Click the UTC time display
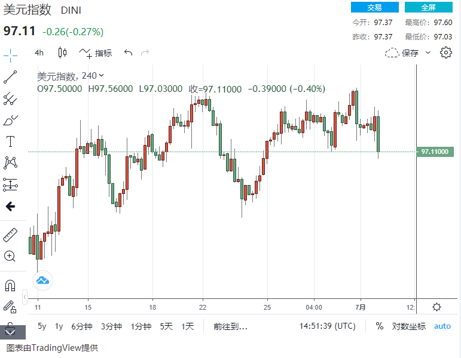 tap(327, 326)
